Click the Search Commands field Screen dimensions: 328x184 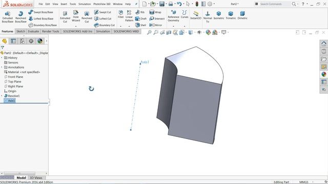275,4
